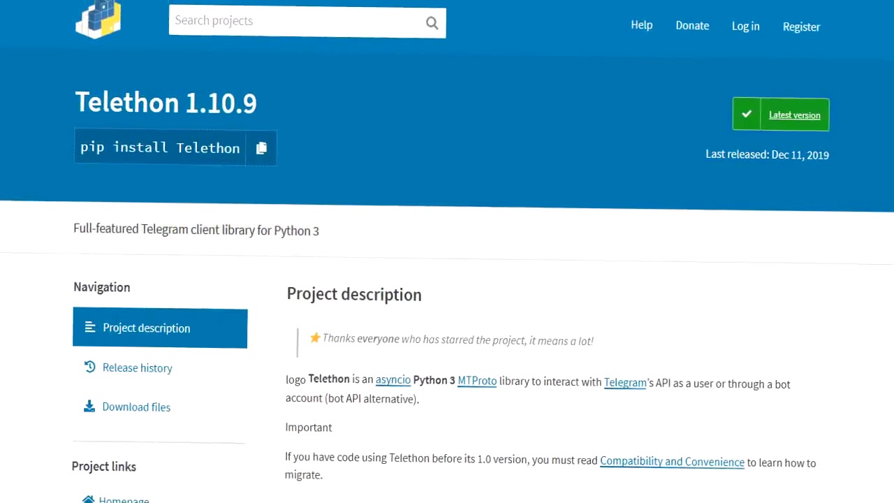Viewport: 894px width, 503px height.
Task: Click the Latest version button
Action: point(781,114)
